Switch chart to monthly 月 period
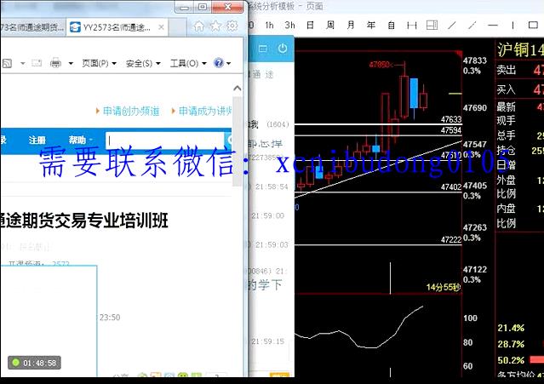This screenshot has height=384, width=544. click(x=351, y=26)
